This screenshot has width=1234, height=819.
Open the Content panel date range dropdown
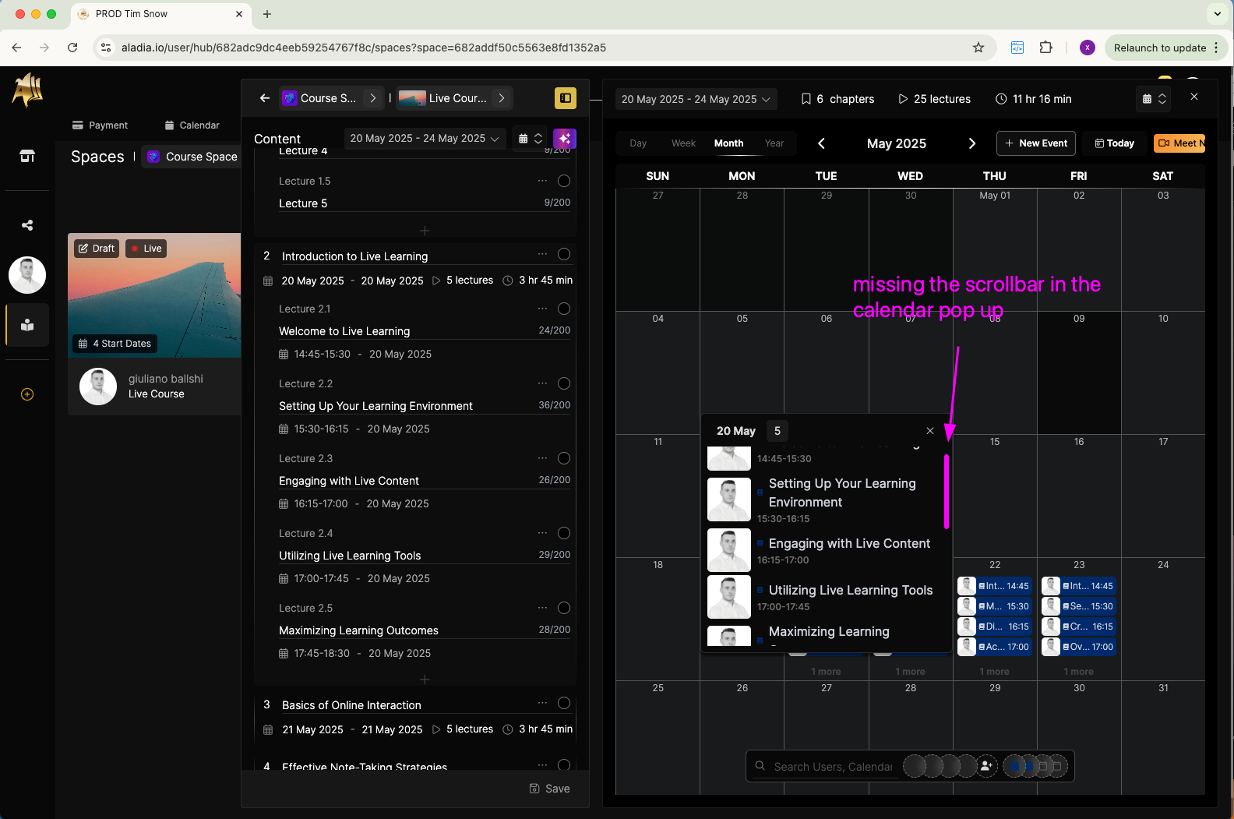(x=425, y=139)
